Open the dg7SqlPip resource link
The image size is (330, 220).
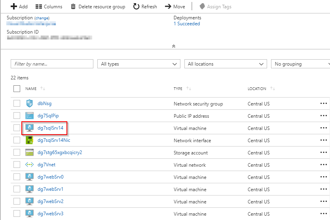point(48,116)
